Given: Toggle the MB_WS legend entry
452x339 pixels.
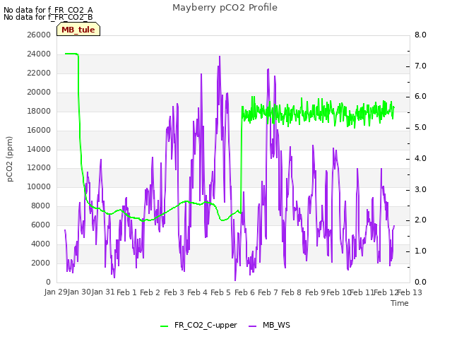Looking at the screenshot, I should tap(269, 325).
